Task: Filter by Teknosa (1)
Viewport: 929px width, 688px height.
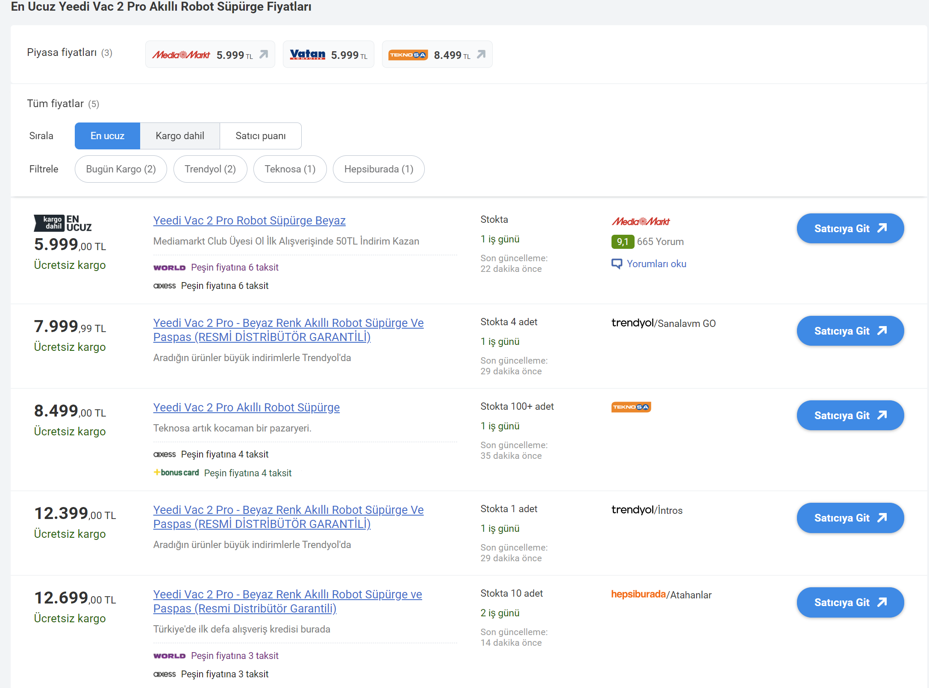Action: 290,169
